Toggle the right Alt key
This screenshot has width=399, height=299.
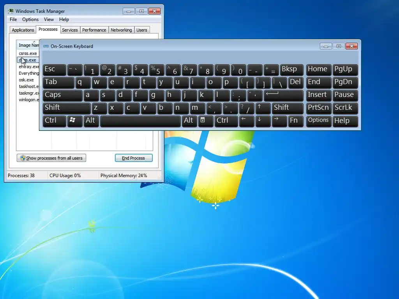(x=189, y=121)
